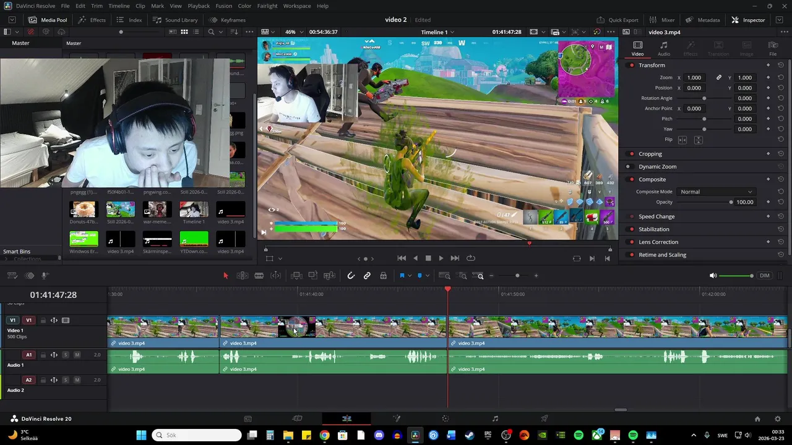
Task: Disable Lens Correction toggle
Action: tap(631, 242)
